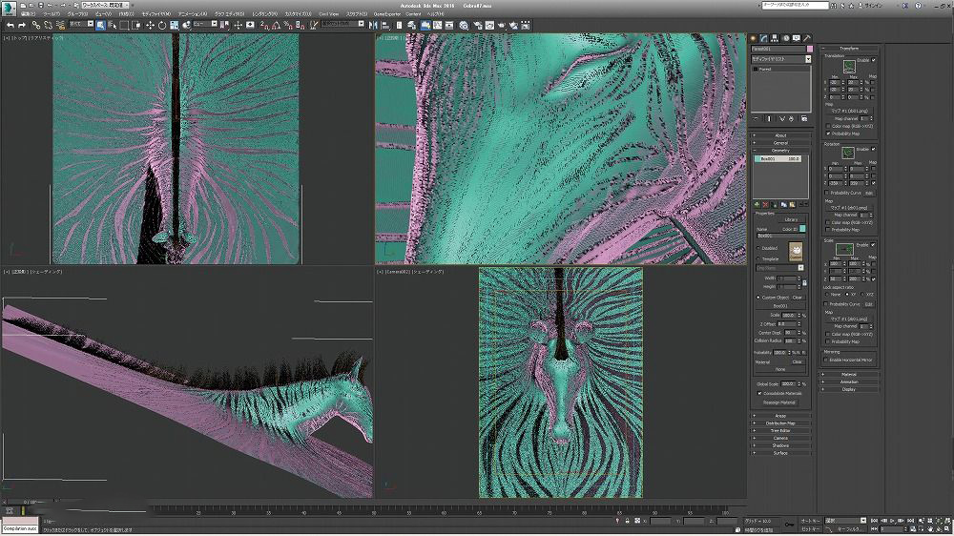This screenshot has width=954, height=536.
Task: Click the application menu logo button
Action: coord(8,7)
